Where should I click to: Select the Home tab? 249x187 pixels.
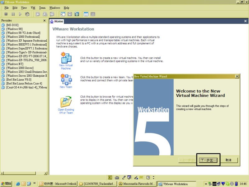(x=57, y=21)
